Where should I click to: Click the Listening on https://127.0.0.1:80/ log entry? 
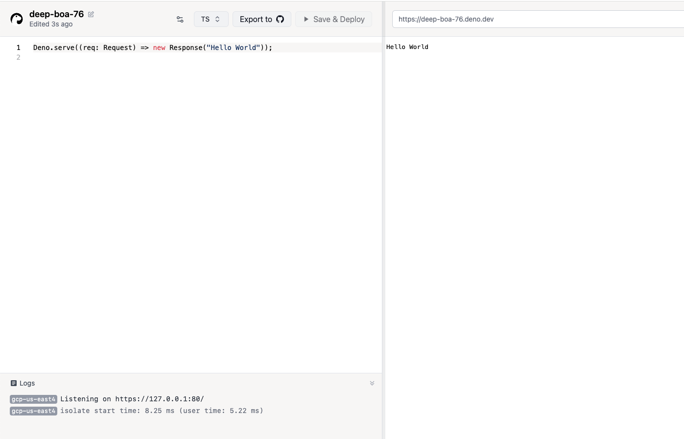coord(132,399)
